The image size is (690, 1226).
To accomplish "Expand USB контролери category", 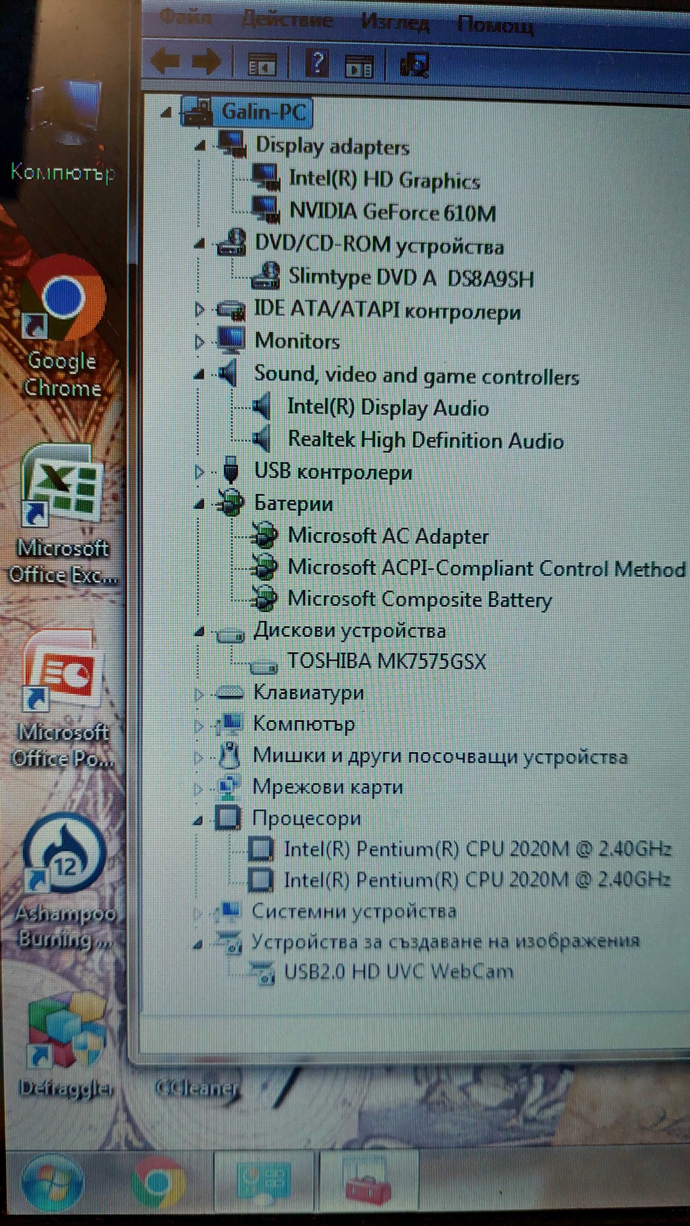I will (x=199, y=472).
